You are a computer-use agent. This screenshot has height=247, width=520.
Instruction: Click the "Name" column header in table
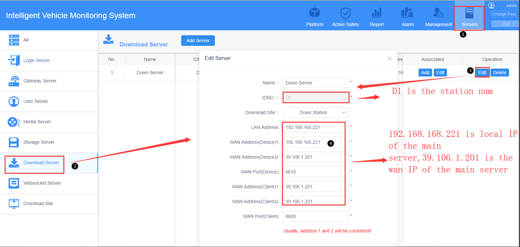click(150, 59)
